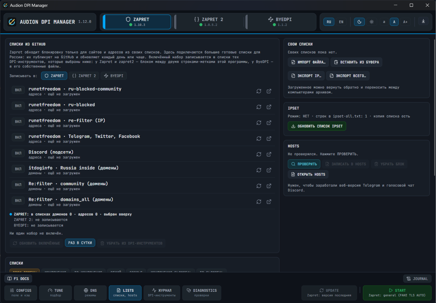Toggle ВКЛ for runetfreedom ru-blocked-community
The height and width of the screenshot is (303, 436).
pyautogui.click(x=18, y=90)
